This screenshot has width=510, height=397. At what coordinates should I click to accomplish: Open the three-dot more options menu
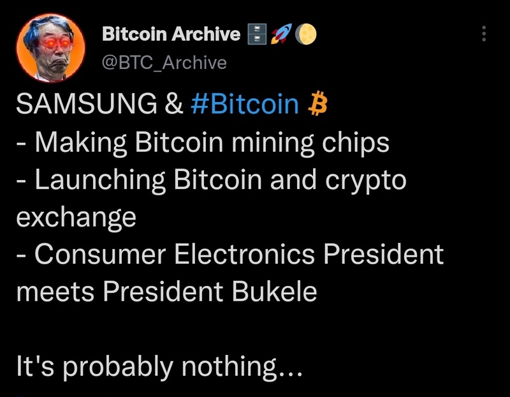click(483, 34)
